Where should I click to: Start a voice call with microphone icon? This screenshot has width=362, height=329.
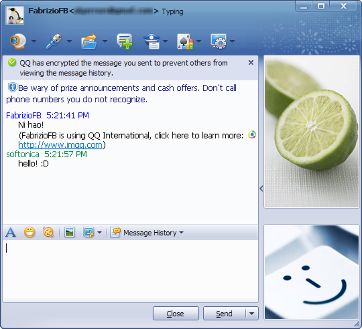(54, 41)
